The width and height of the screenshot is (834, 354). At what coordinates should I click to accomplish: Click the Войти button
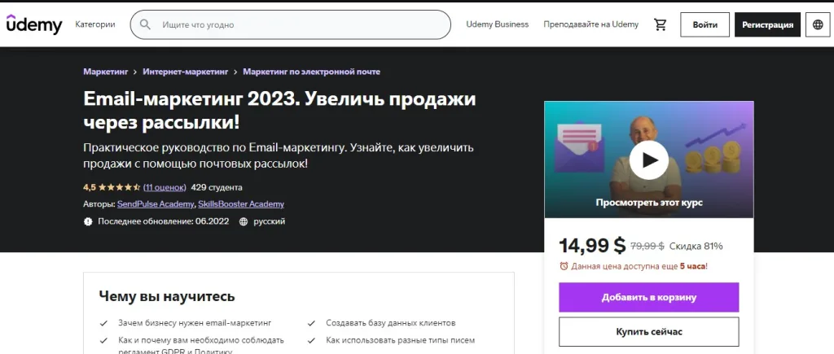pos(705,24)
